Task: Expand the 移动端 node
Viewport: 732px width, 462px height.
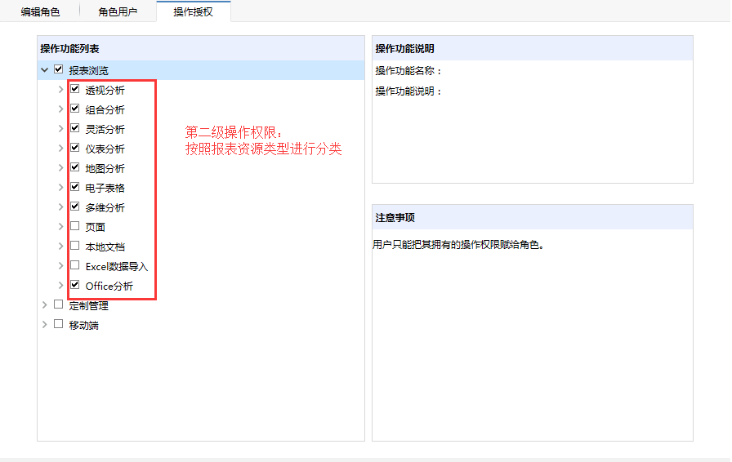Action: [44, 325]
